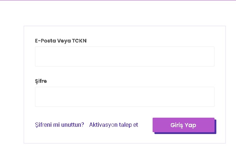Click the link right of Şifreni mi unuttun?
This screenshot has width=236, height=150.
(114, 125)
